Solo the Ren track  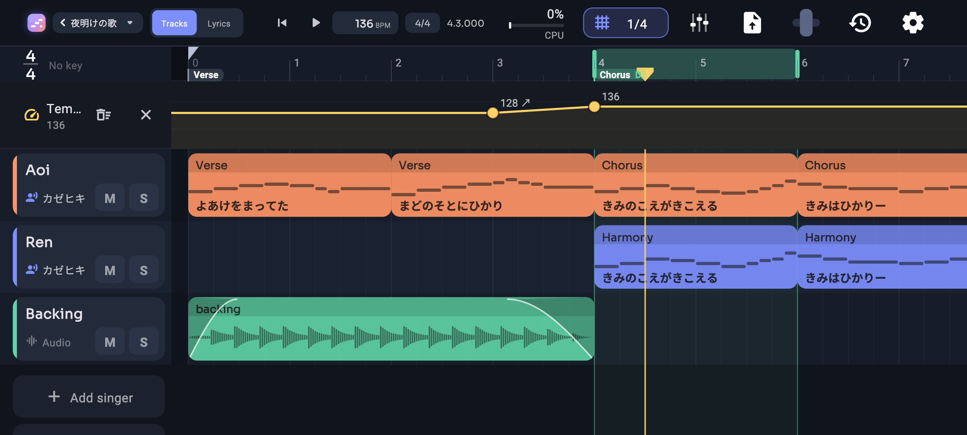(x=143, y=270)
